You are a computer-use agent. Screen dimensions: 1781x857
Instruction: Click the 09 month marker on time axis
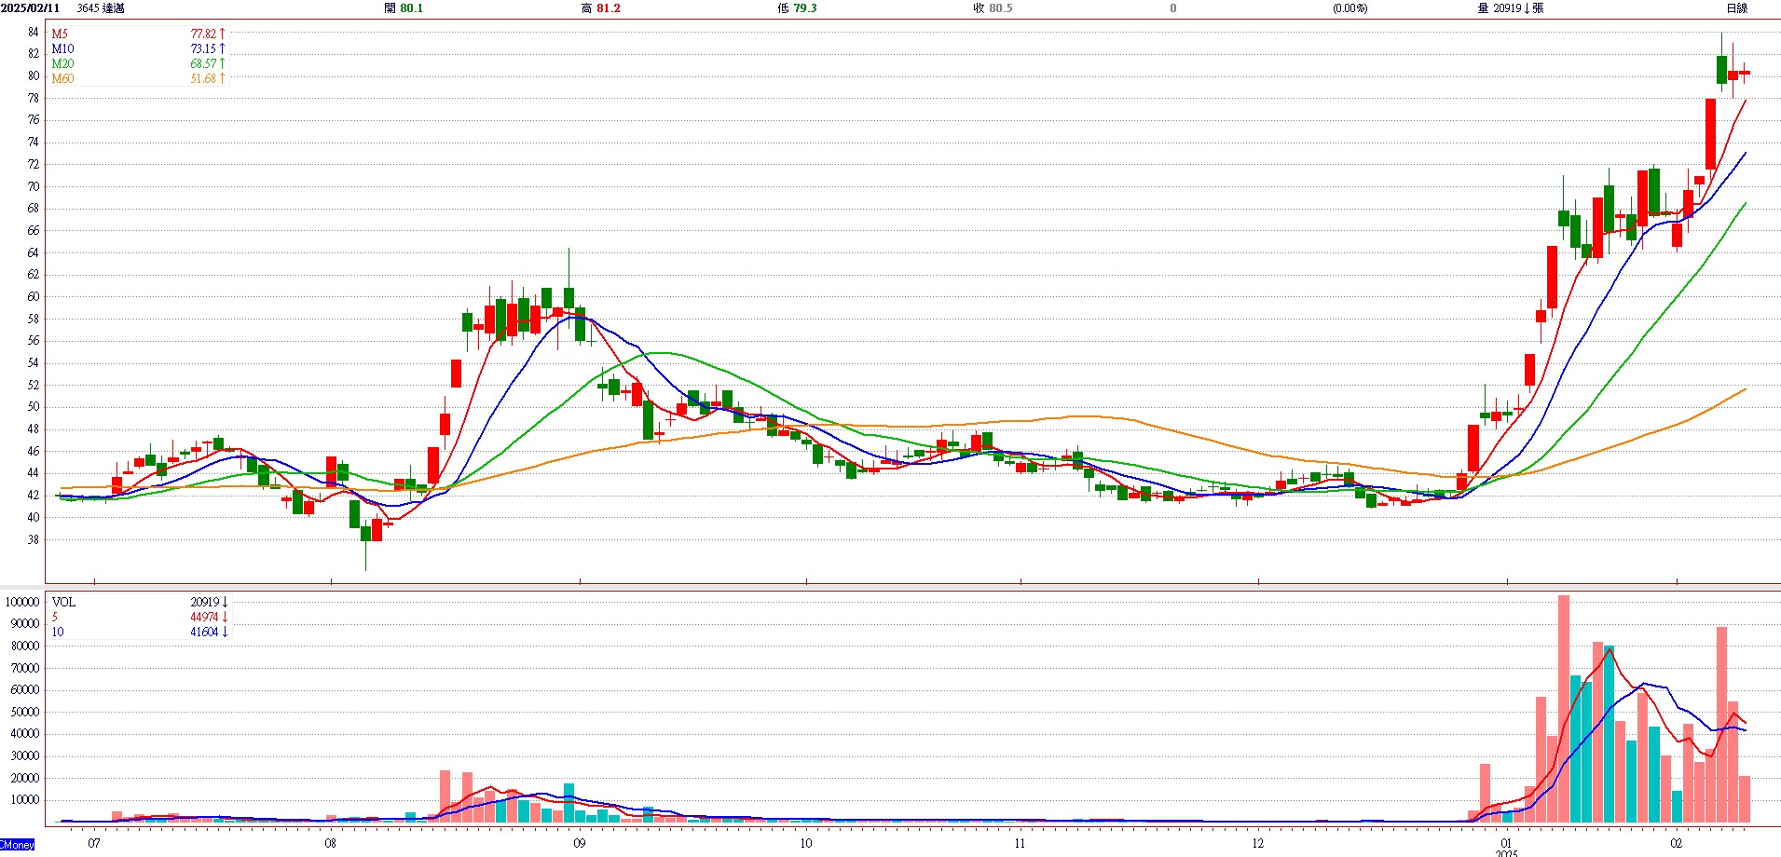point(580,844)
